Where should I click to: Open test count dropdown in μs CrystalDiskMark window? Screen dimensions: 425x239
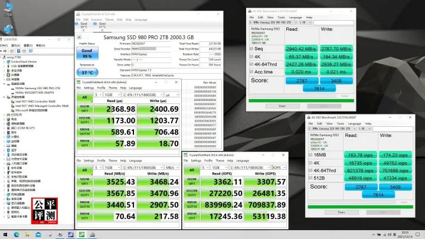98,94
